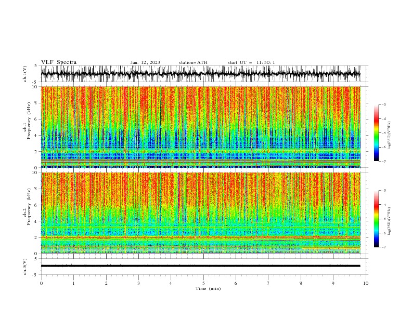412x318 pixels.
Task: Click the "-3" tick on ch.2 colorbar
Action: tap(383, 191)
